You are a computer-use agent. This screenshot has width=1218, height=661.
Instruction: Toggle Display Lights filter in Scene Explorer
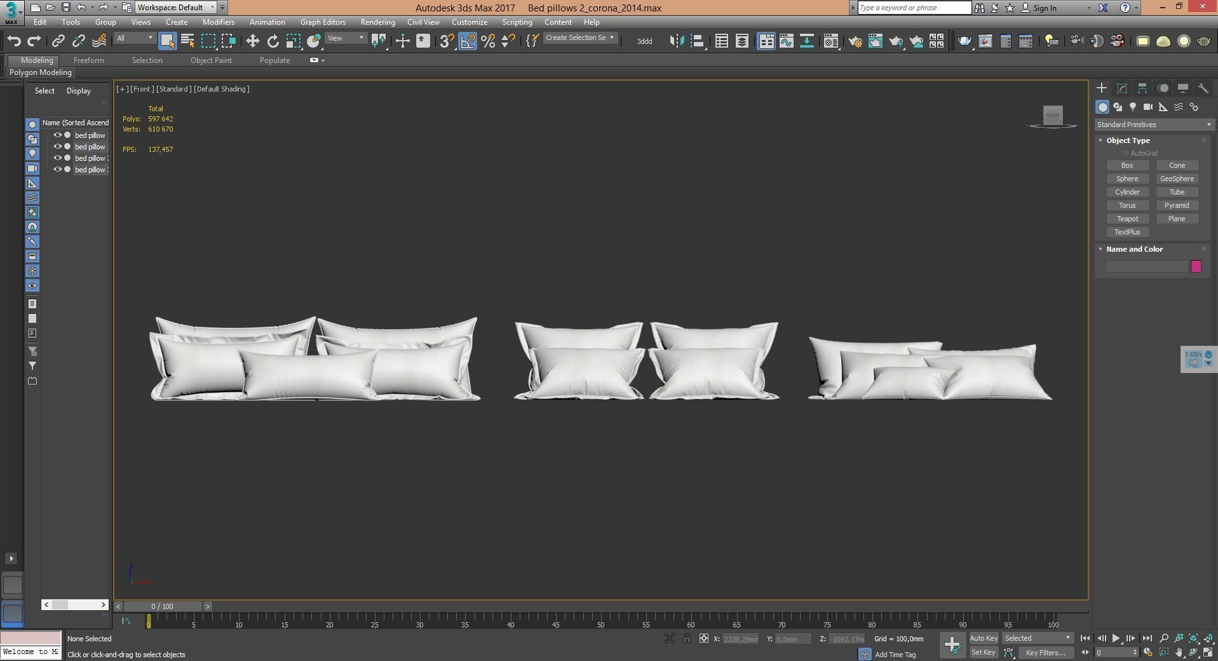pyautogui.click(x=32, y=154)
